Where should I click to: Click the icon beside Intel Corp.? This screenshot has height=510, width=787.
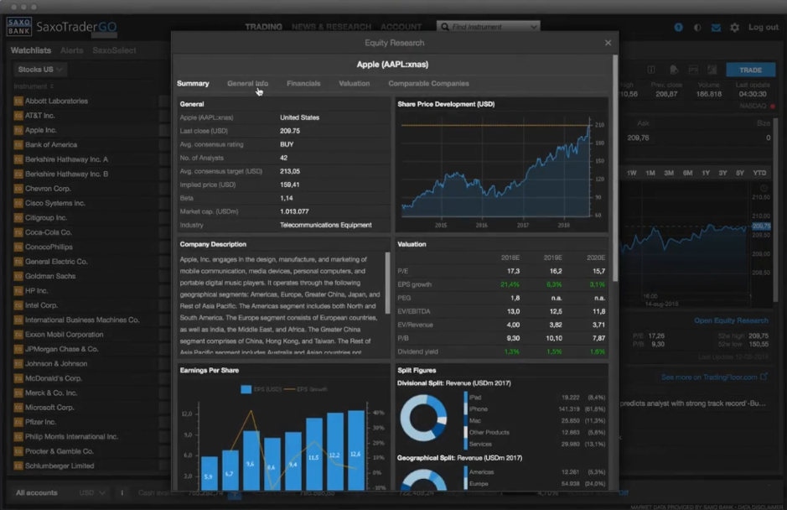(x=18, y=305)
